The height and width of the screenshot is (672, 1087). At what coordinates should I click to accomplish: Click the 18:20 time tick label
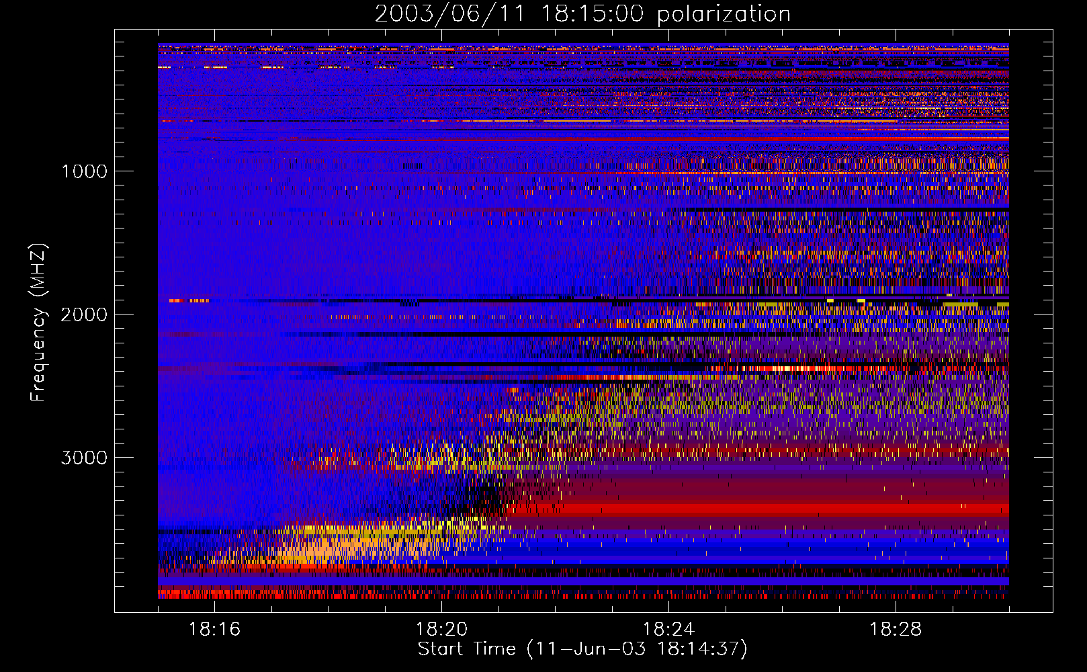[441, 630]
